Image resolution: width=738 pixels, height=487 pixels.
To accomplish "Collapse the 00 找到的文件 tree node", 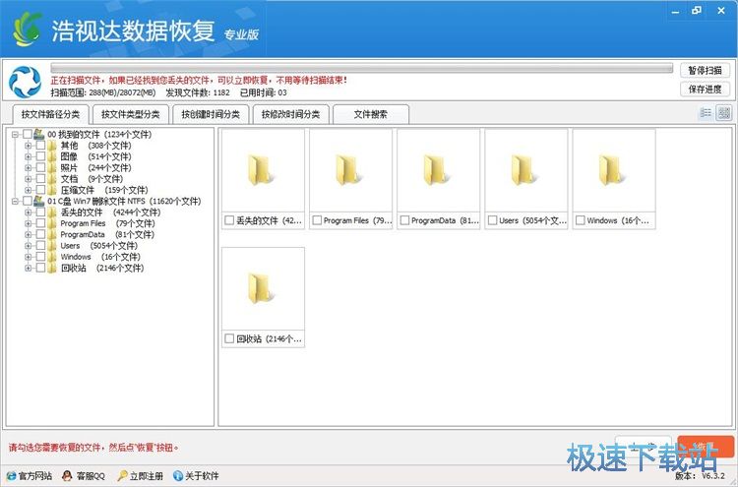I will pos(15,134).
